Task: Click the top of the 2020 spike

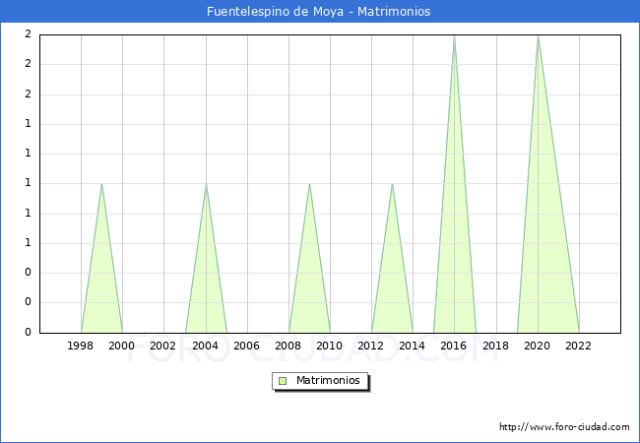Action: point(537,36)
